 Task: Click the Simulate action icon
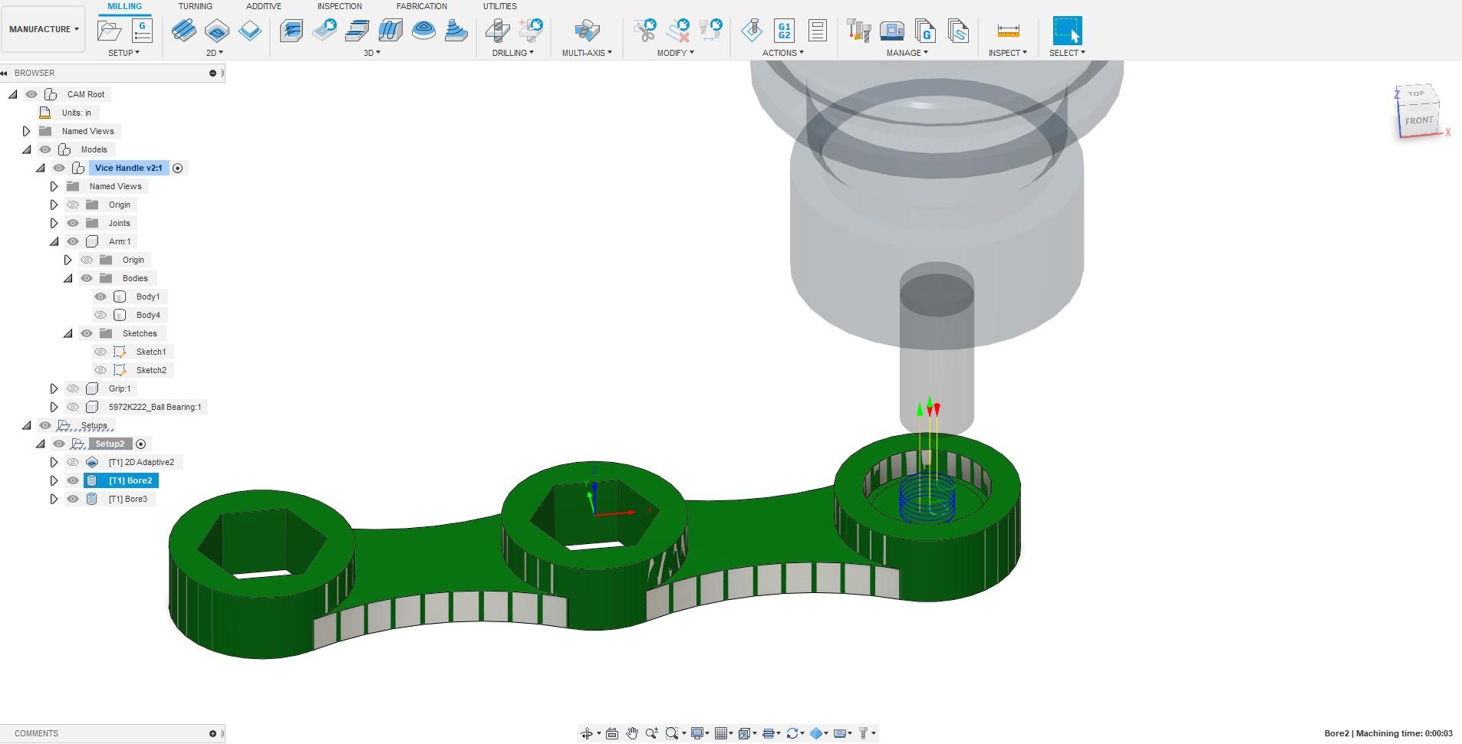752,31
